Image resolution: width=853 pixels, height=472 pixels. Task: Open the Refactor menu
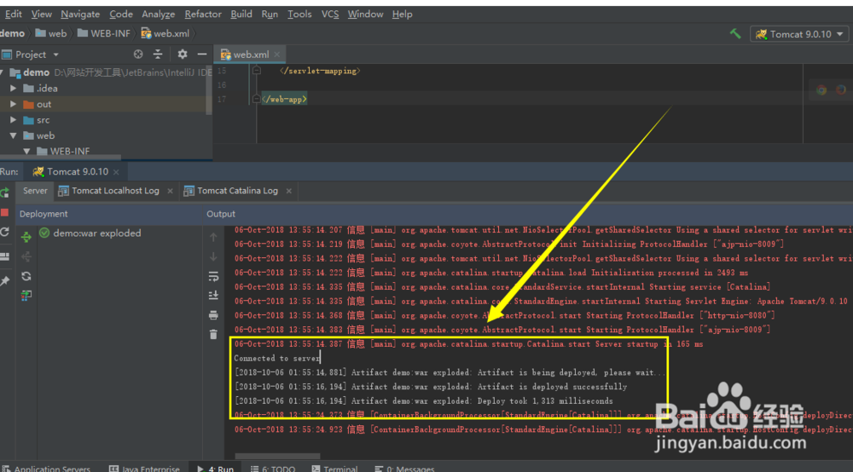coord(203,14)
